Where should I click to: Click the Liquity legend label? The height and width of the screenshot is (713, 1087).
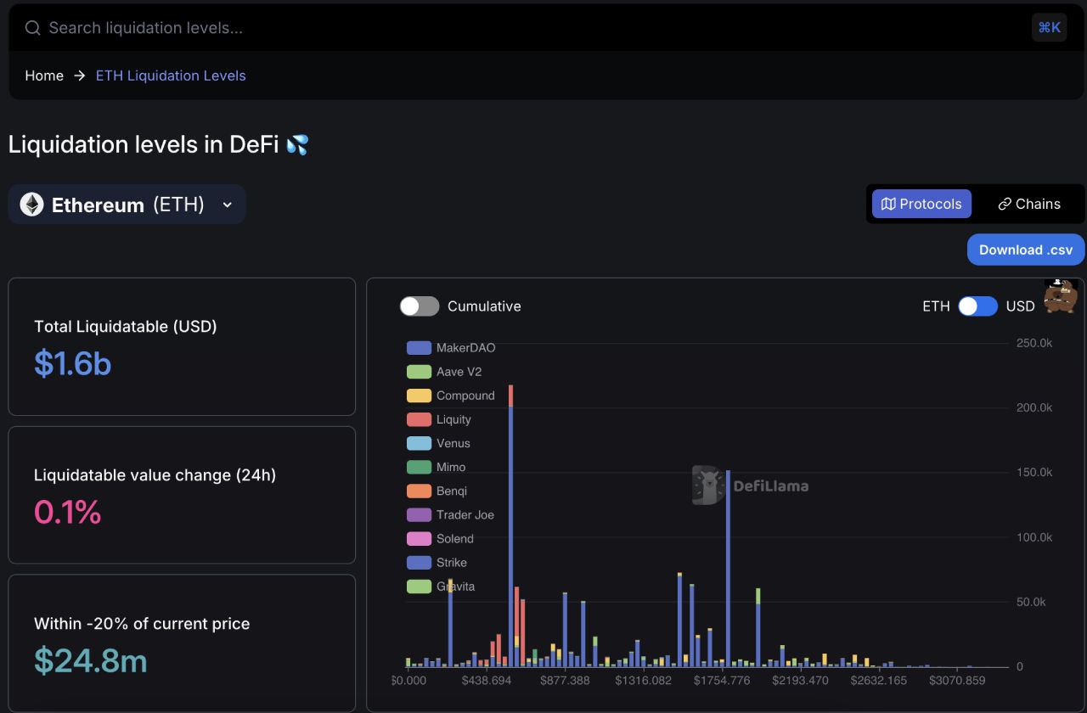click(x=453, y=419)
